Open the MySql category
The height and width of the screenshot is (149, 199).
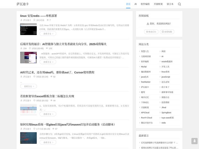coord(144,67)
